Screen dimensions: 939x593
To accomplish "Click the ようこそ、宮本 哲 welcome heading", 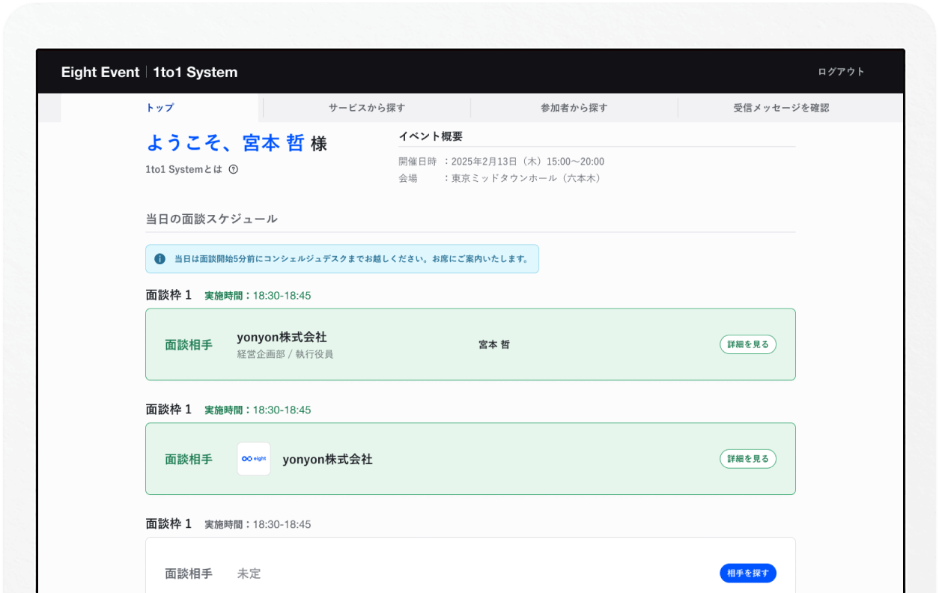I will pyautogui.click(x=225, y=143).
